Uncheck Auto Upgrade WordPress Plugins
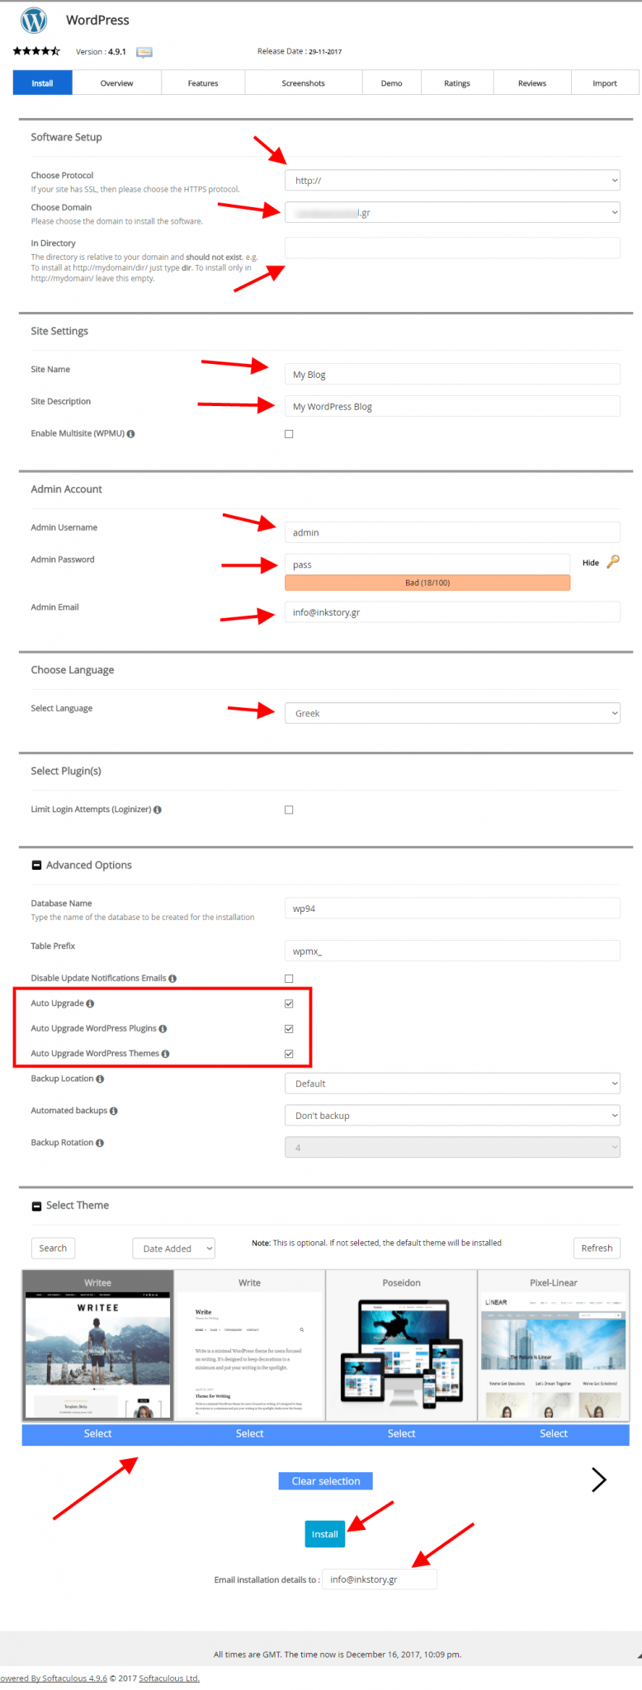Viewport: 642px width, 1690px height. click(x=289, y=1029)
